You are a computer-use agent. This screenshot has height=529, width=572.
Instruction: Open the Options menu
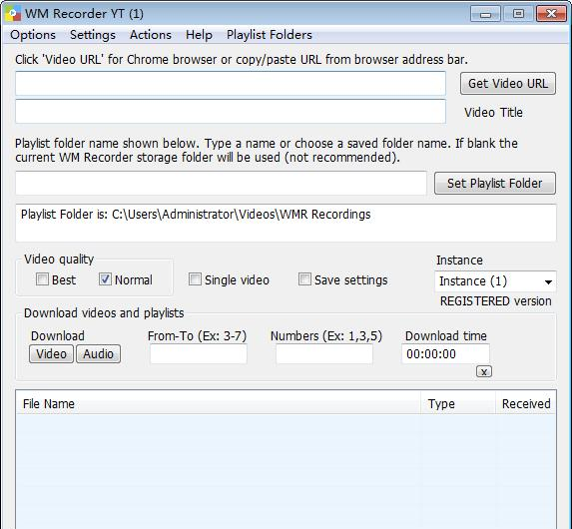[x=33, y=35]
